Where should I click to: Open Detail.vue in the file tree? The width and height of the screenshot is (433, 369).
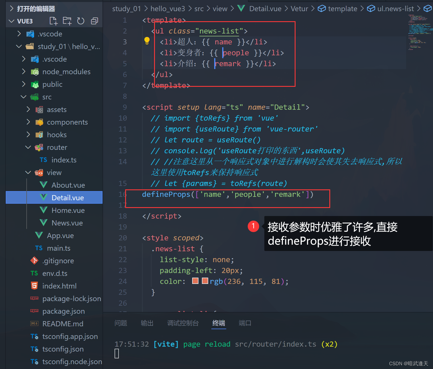click(54, 198)
